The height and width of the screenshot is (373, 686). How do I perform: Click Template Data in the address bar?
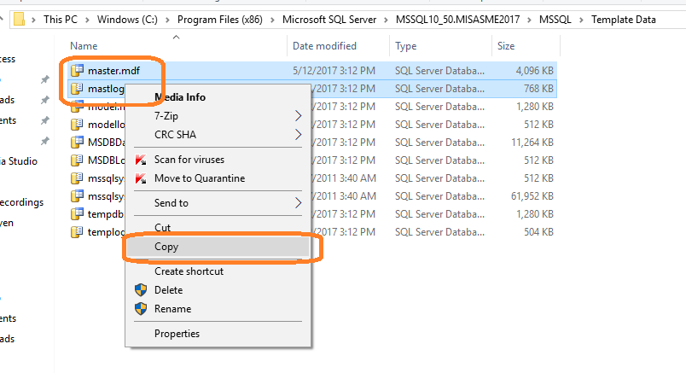point(624,20)
